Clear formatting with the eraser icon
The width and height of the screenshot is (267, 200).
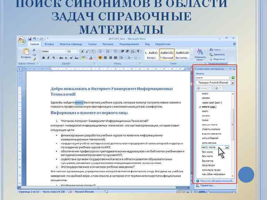point(93,51)
